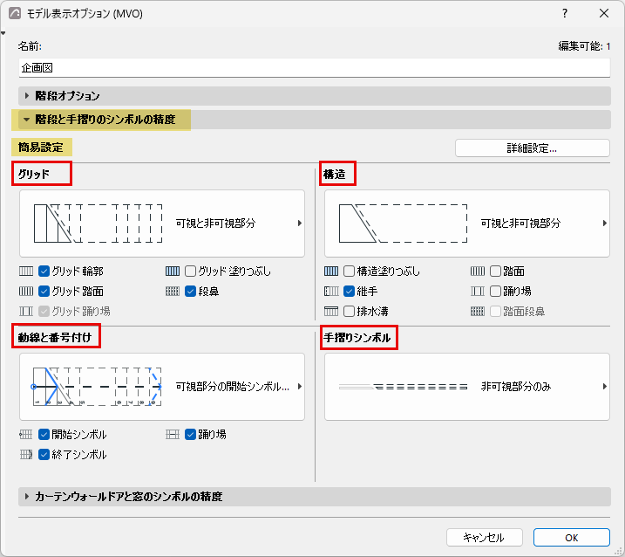Expand カーテンウォールドアと窓のシンボルの精度 section

[315, 497]
